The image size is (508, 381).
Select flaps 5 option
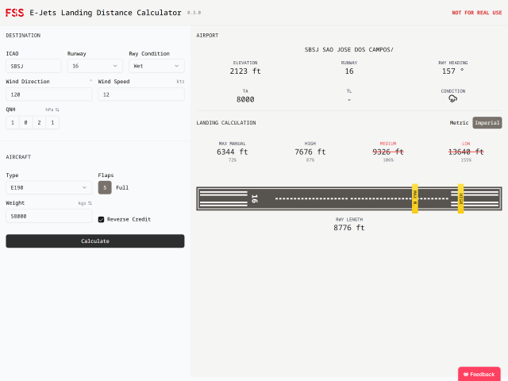pyautogui.click(x=105, y=187)
